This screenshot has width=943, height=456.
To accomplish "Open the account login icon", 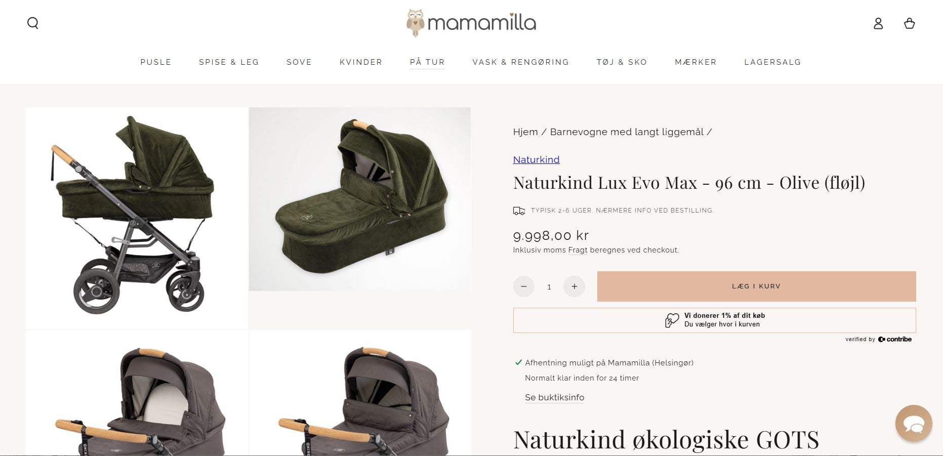I will pos(878,23).
